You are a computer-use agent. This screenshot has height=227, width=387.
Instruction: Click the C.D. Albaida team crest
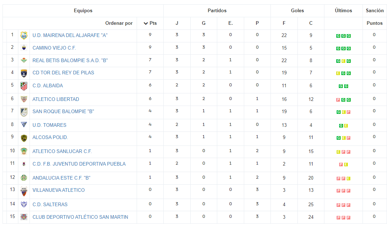(x=24, y=86)
